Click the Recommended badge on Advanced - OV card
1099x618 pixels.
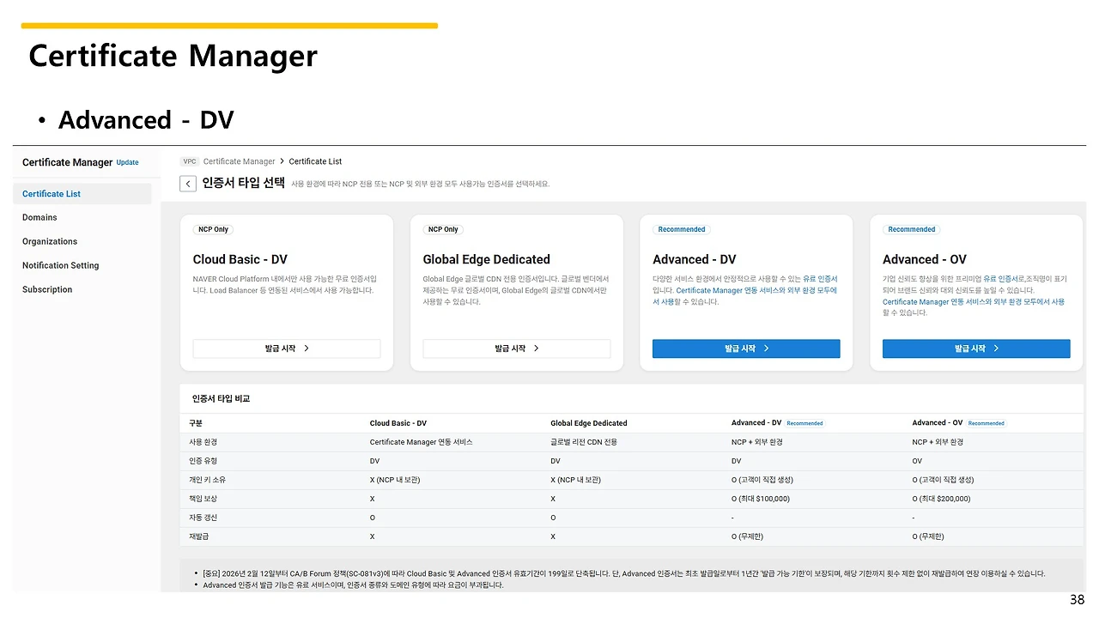[x=912, y=229]
